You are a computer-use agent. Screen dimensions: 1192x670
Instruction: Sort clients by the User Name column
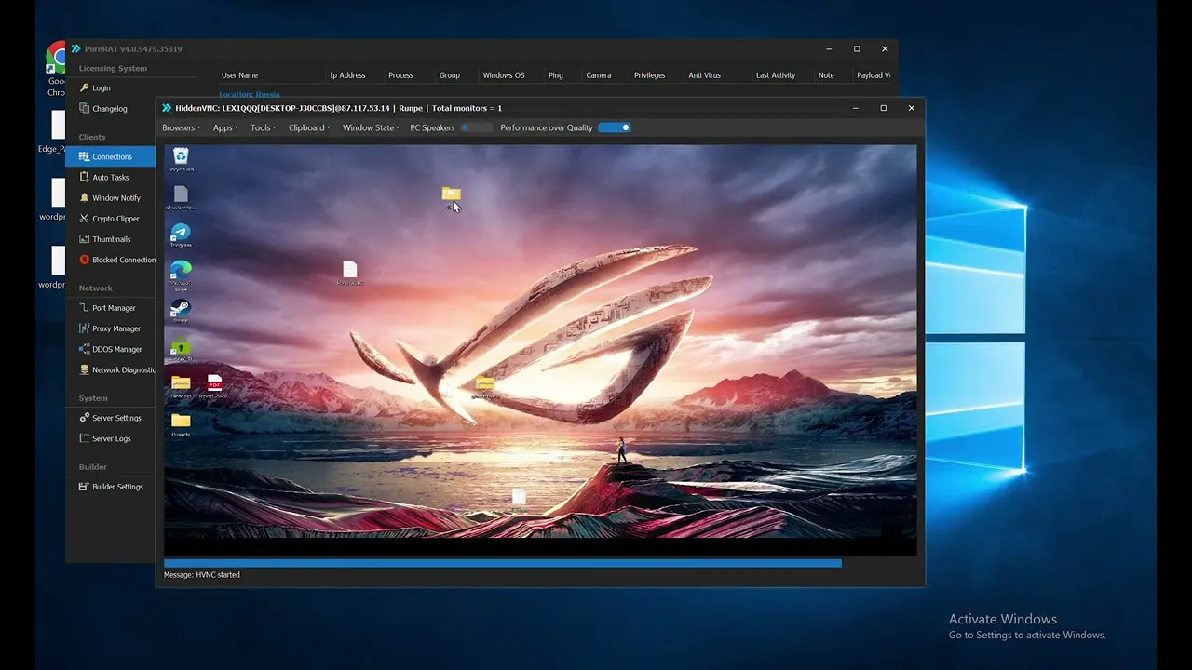[x=239, y=75]
